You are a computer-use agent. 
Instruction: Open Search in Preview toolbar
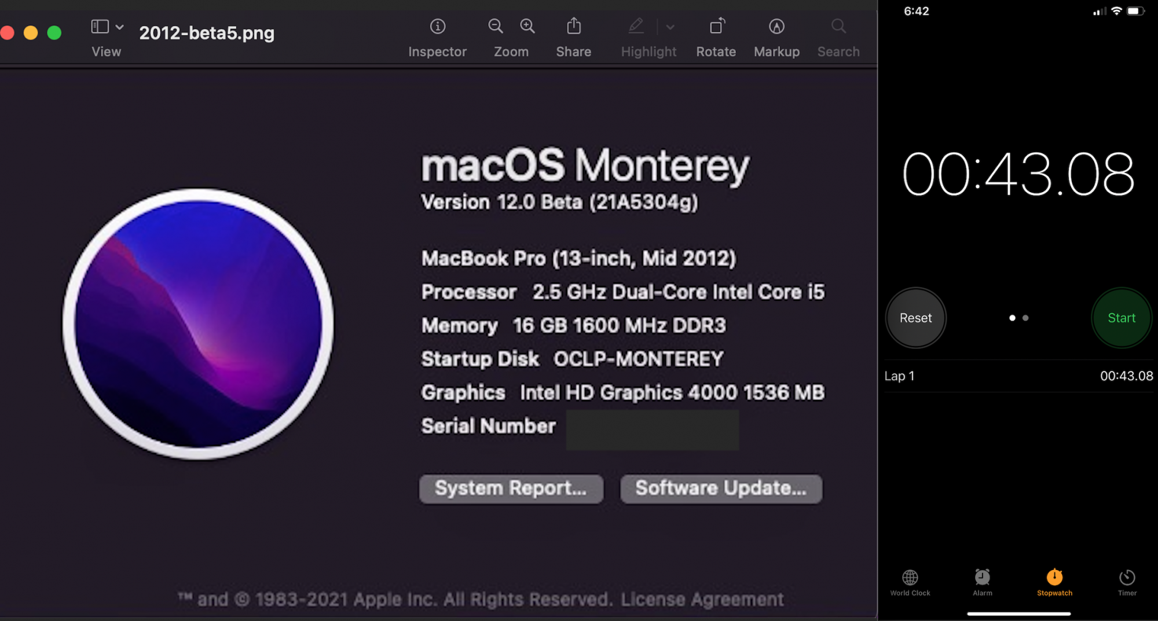coord(838,26)
